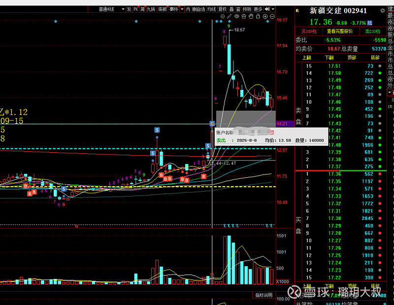The image size is (394, 305).
Task: Toggle the 九转 indicator
Action: 151,9
